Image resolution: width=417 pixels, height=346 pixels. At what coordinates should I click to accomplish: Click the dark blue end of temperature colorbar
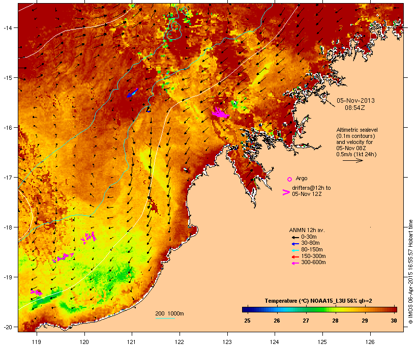pos(247,309)
